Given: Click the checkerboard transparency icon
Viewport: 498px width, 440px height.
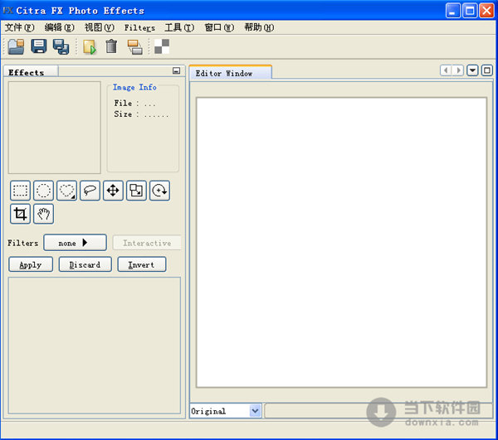Looking at the screenshot, I should [x=162, y=46].
